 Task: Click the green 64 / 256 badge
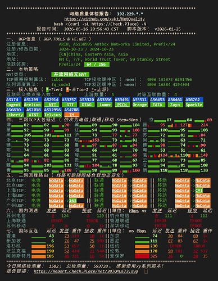[97, 65]
